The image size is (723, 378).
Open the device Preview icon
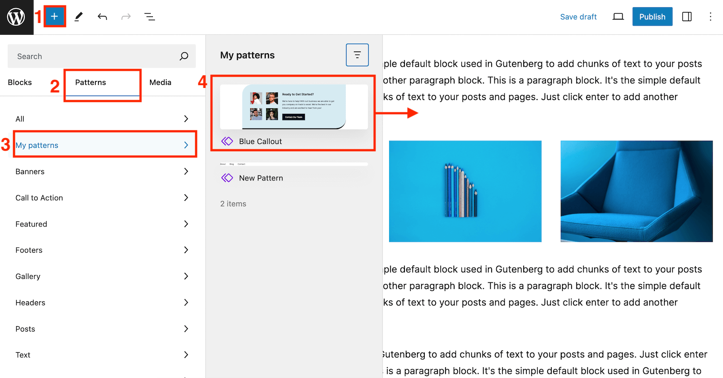point(618,17)
